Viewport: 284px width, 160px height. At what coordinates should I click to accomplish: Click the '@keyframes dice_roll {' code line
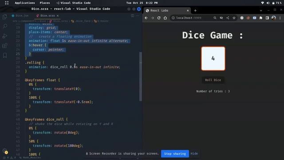click(x=46, y=120)
